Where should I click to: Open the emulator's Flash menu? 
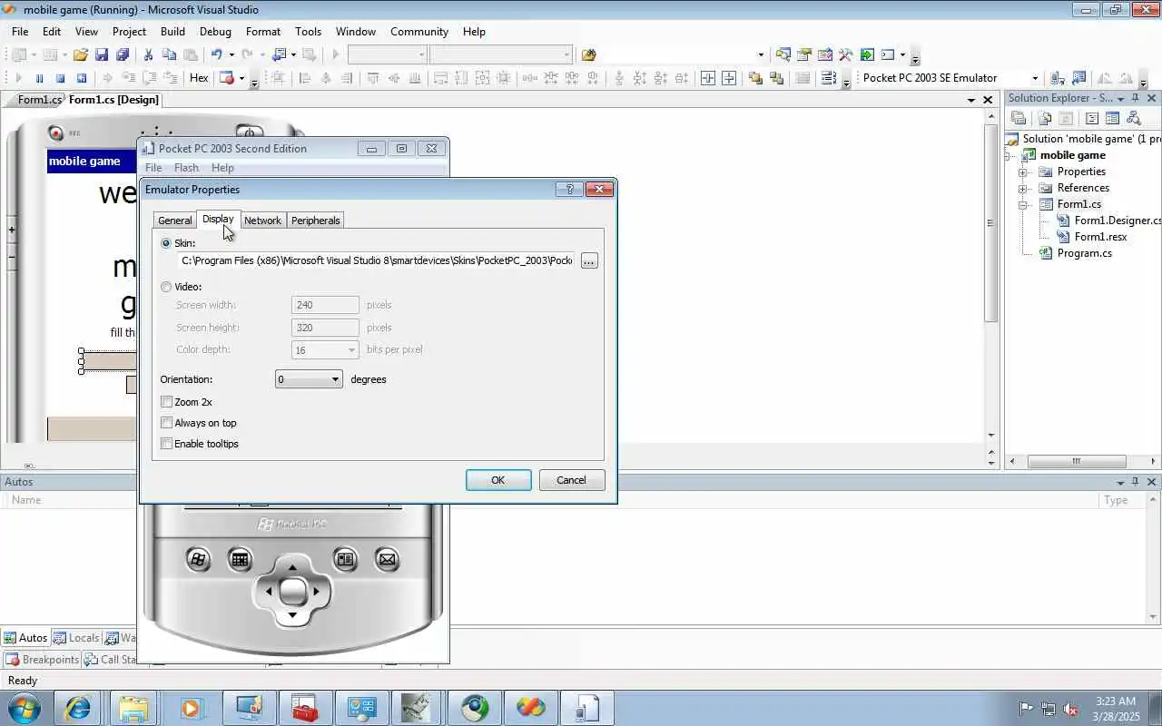(x=186, y=168)
